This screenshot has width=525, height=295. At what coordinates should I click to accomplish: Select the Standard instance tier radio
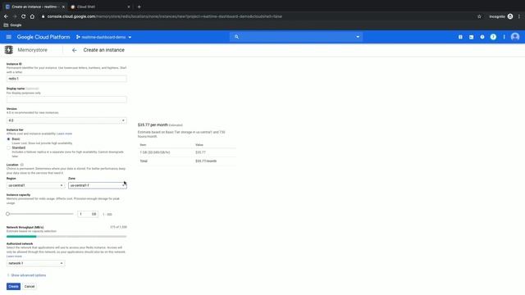point(8,147)
